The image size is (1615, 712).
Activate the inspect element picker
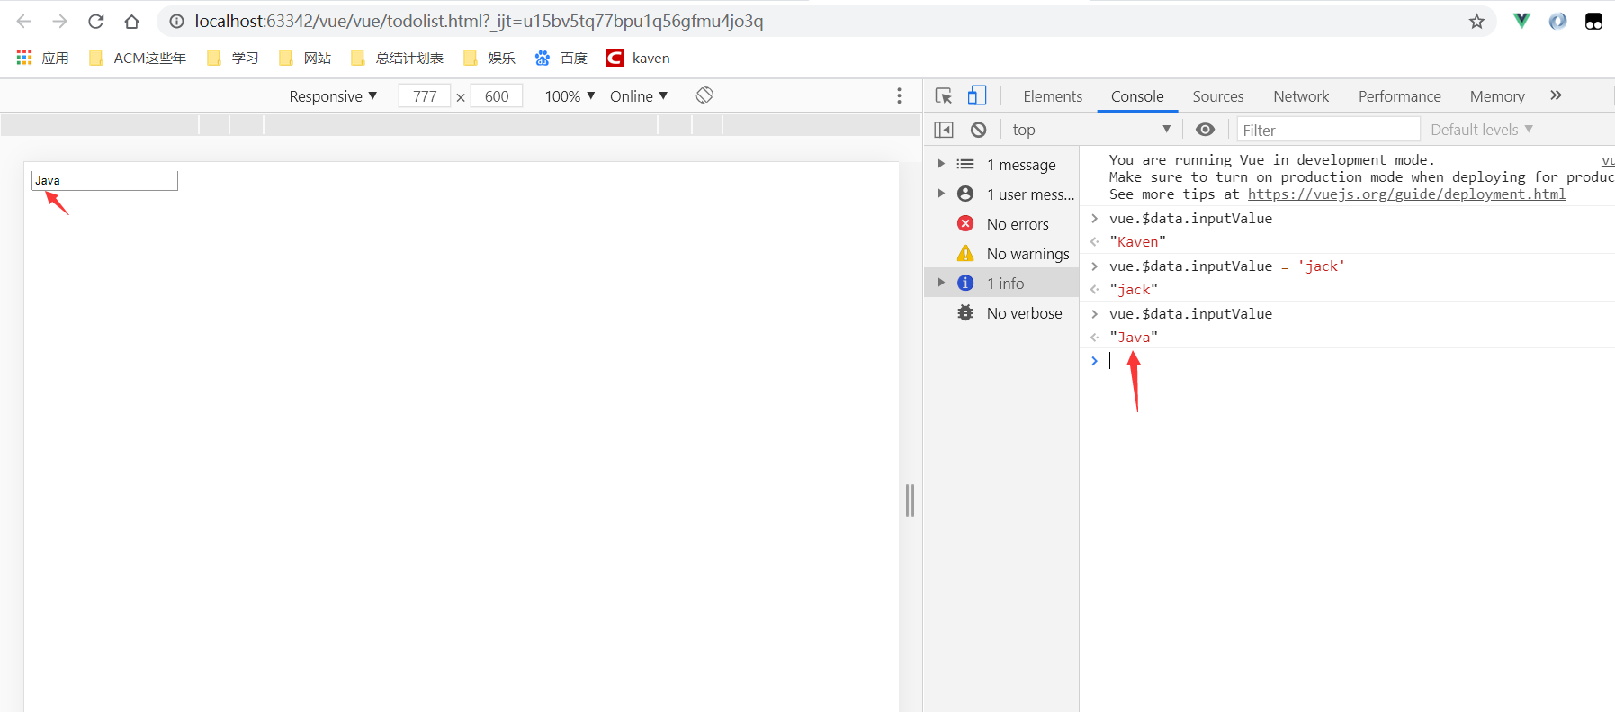[944, 96]
